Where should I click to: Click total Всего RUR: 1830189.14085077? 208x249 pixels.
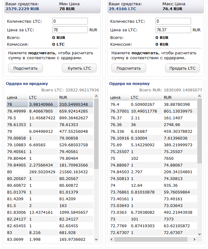pos(171,90)
